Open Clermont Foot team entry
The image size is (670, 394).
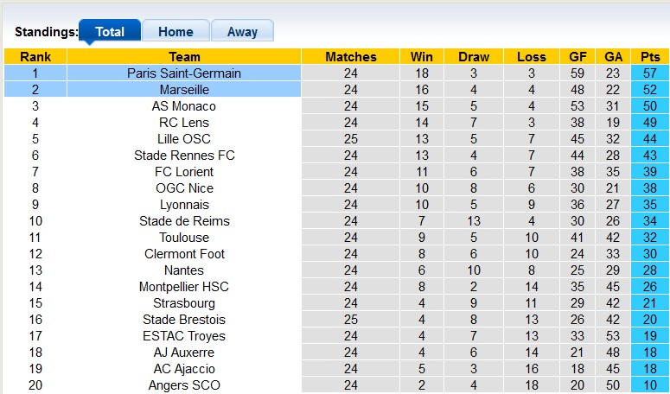tap(184, 254)
